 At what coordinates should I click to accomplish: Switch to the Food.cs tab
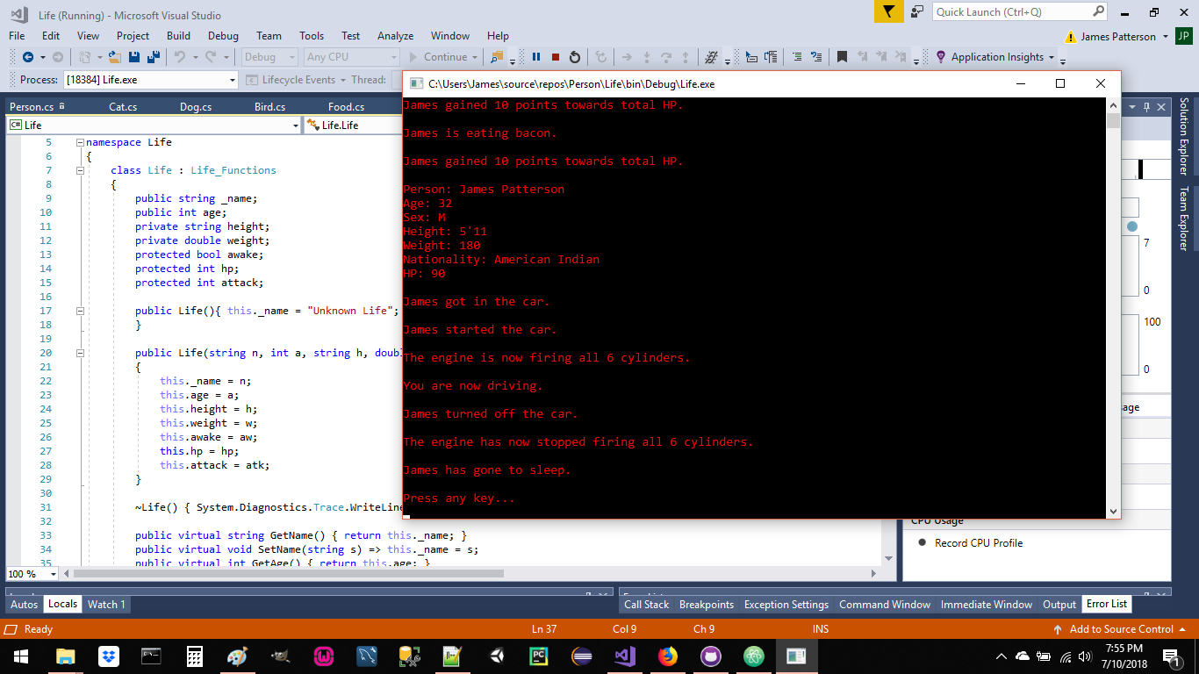point(346,107)
